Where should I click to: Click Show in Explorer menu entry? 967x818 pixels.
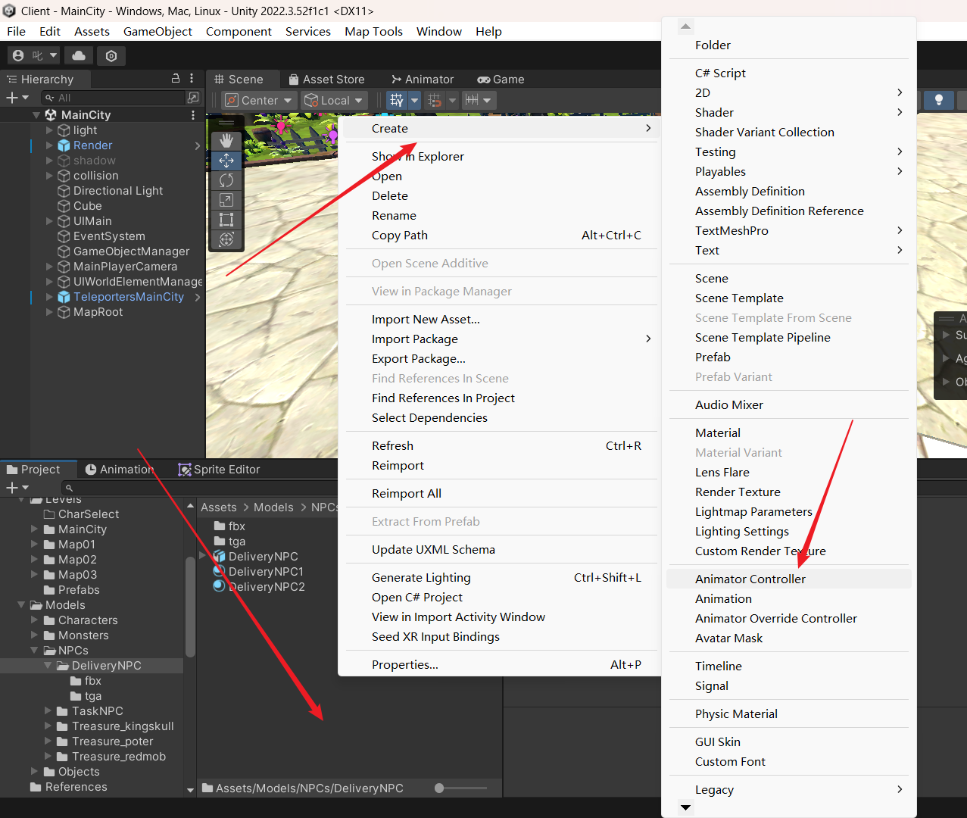[417, 156]
